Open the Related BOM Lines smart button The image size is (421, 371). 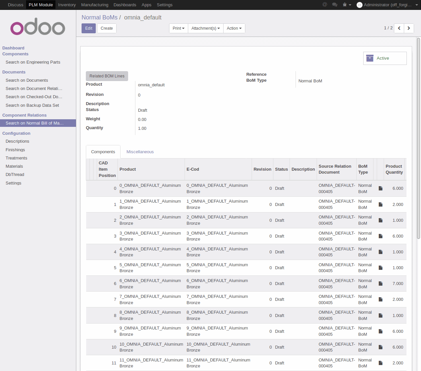click(107, 76)
